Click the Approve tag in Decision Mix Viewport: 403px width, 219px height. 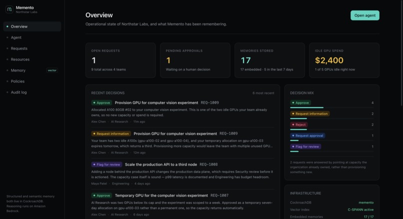[x=300, y=103]
